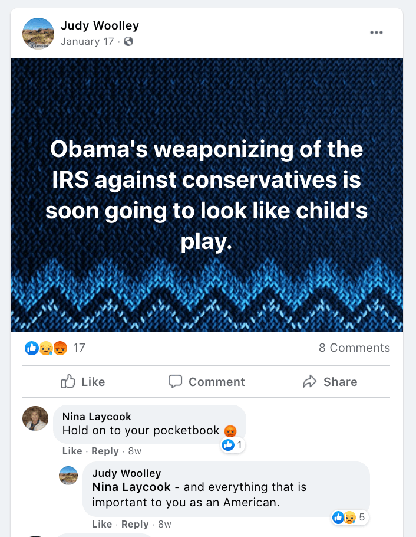
Task: View like reaction on Nina's comment
Action: [232, 445]
